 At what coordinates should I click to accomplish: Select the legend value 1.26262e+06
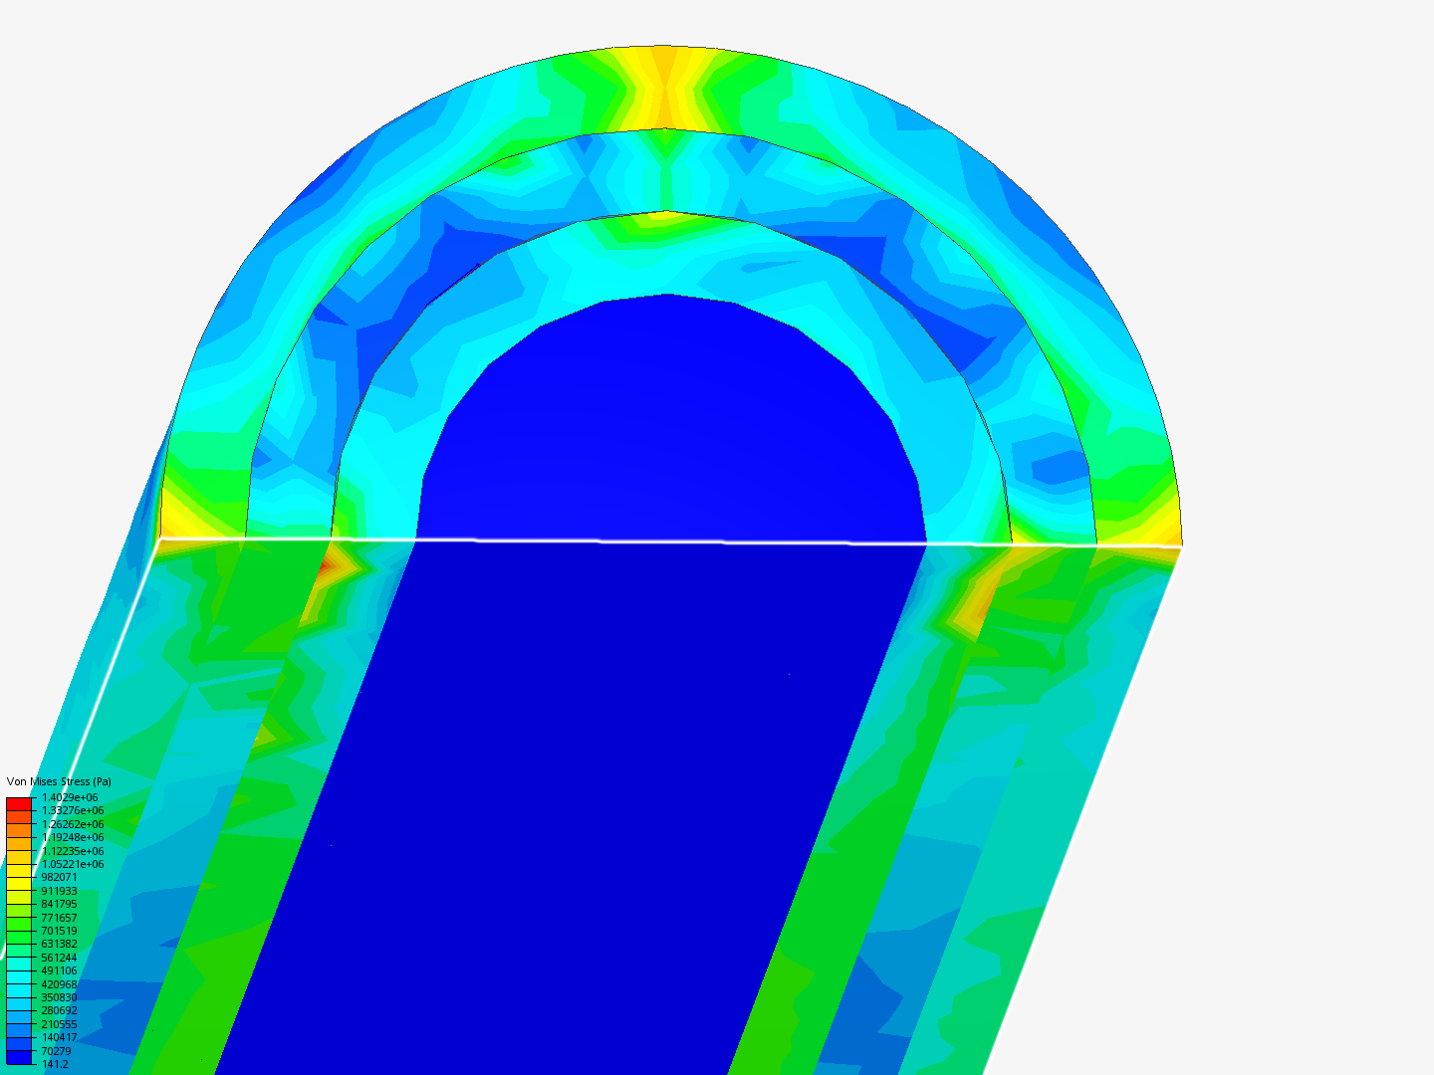(72, 824)
